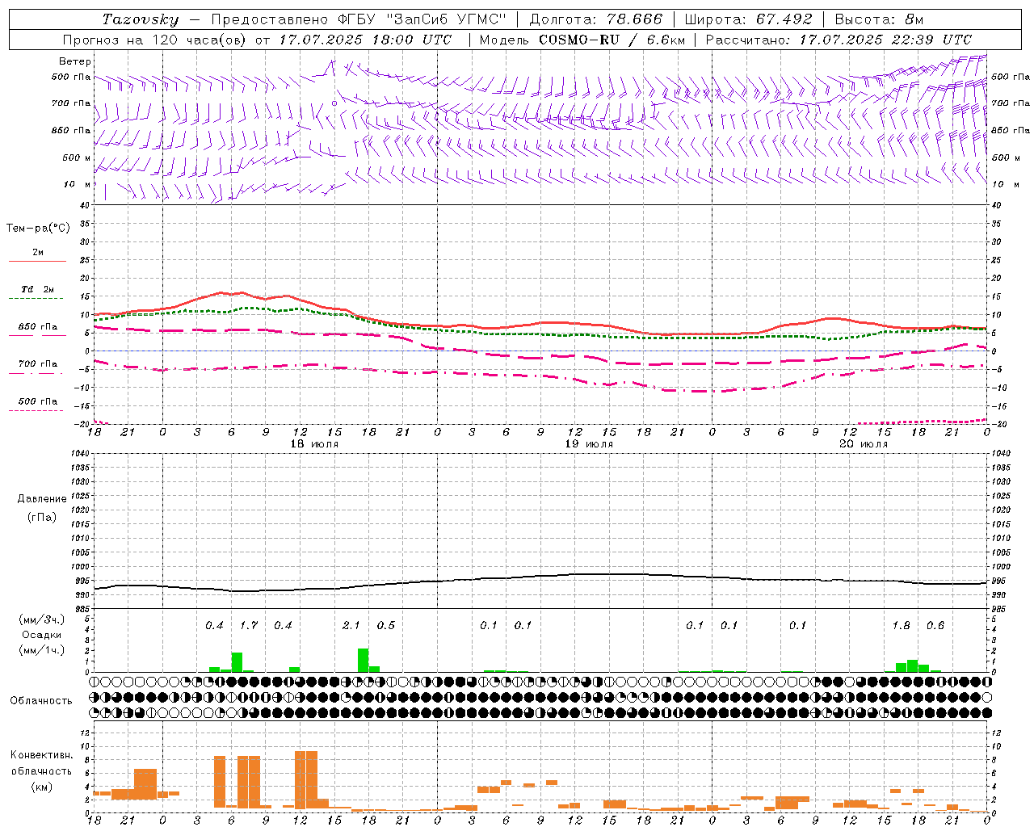Click the "18 июля" date label
1034x827 pixels.
pos(314,444)
